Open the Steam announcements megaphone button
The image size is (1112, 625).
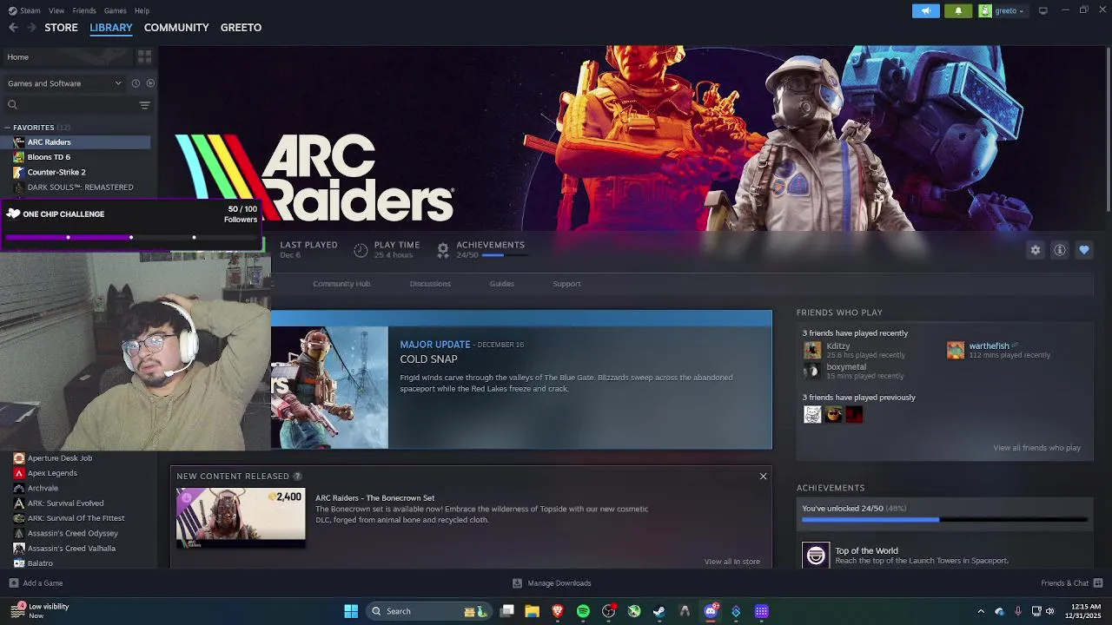click(x=926, y=10)
